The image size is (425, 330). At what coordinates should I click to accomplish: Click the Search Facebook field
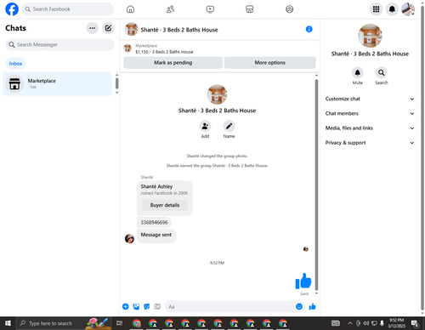(68, 9)
